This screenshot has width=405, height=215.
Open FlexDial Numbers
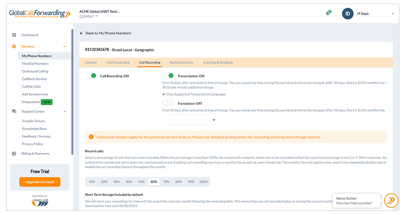pyautogui.click(x=35, y=63)
